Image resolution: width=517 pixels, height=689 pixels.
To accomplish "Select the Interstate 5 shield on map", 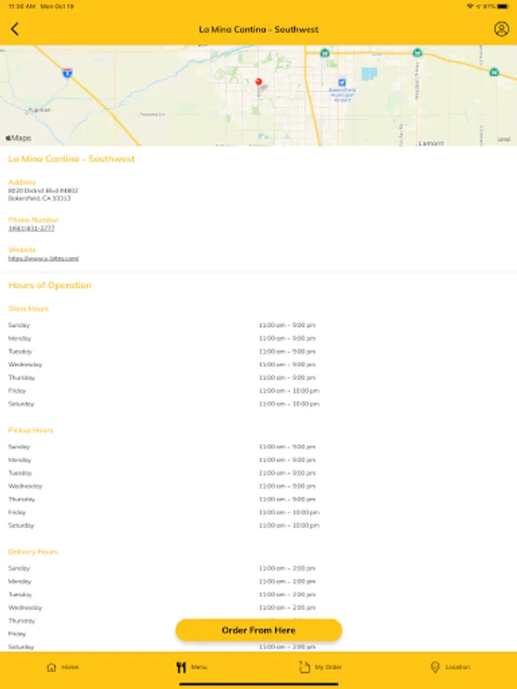I will click(67, 73).
